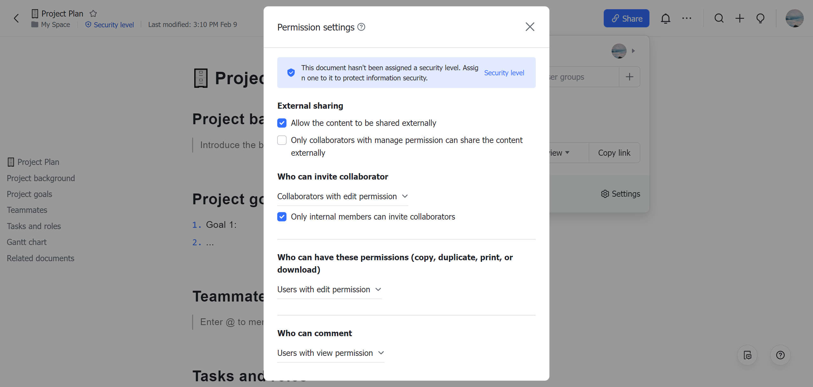Toggle Allow content shared externally checkbox
Screen dimensions: 813x387
click(282, 123)
